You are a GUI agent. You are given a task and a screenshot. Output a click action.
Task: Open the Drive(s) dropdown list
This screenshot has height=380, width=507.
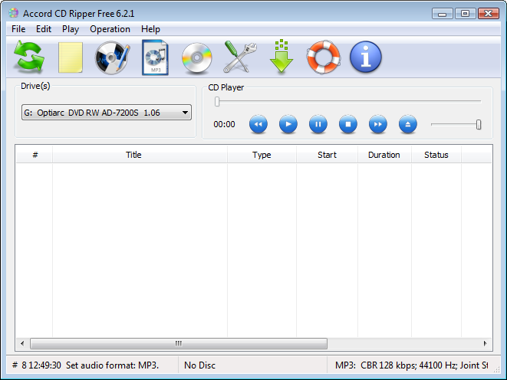click(x=107, y=113)
